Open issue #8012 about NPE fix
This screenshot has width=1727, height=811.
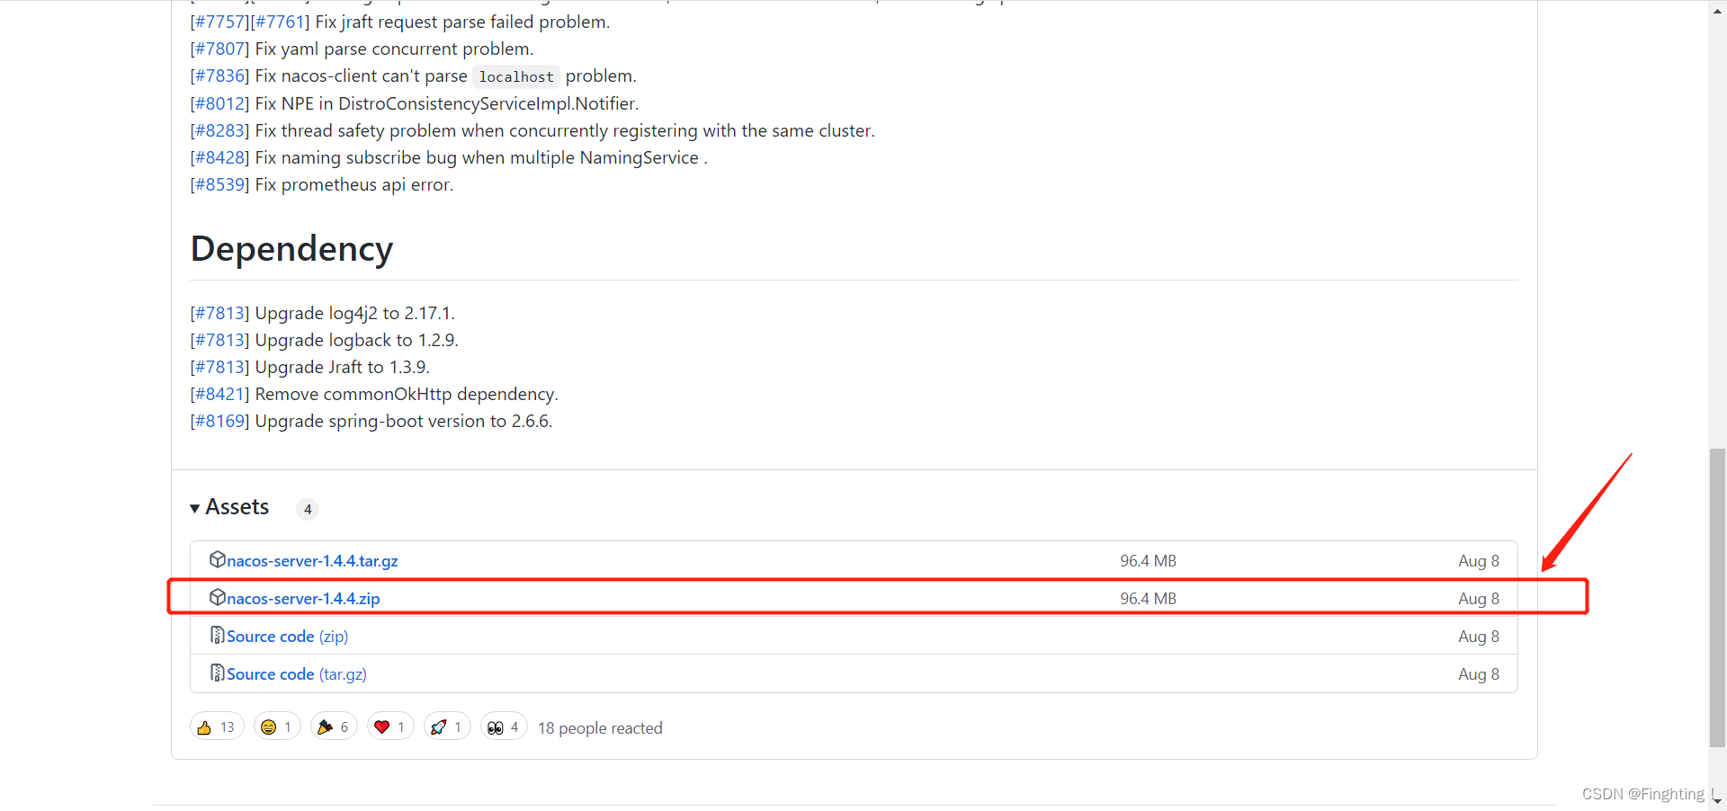(x=220, y=103)
